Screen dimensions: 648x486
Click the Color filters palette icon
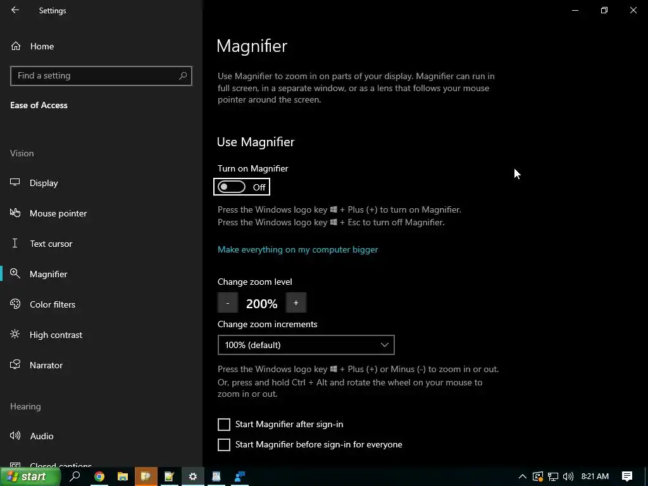15,304
